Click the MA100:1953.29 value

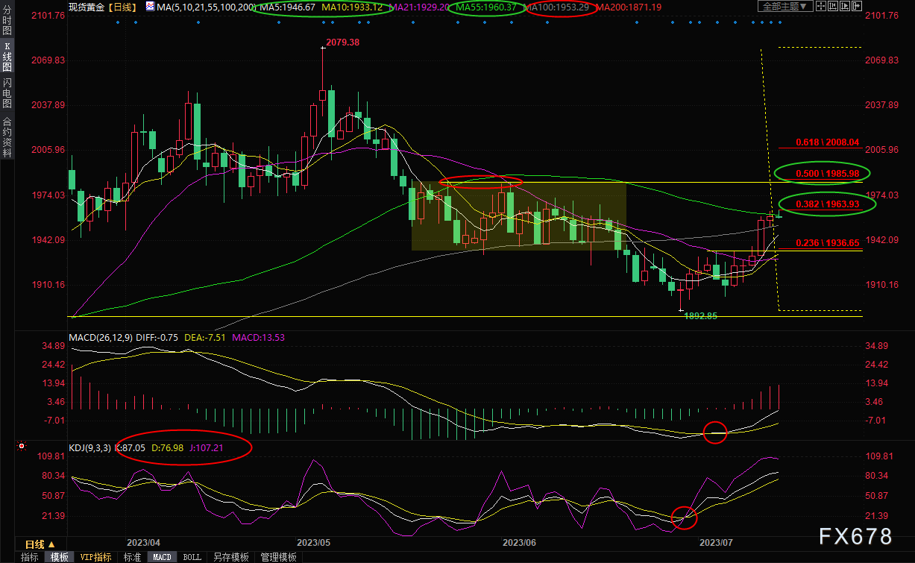coord(558,7)
